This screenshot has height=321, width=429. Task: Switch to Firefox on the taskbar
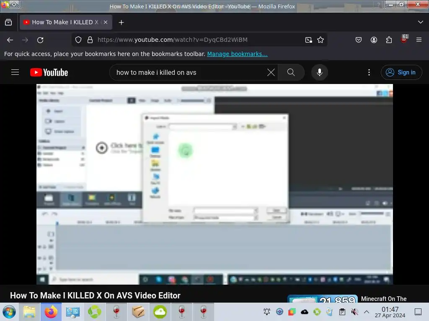pos(51,312)
